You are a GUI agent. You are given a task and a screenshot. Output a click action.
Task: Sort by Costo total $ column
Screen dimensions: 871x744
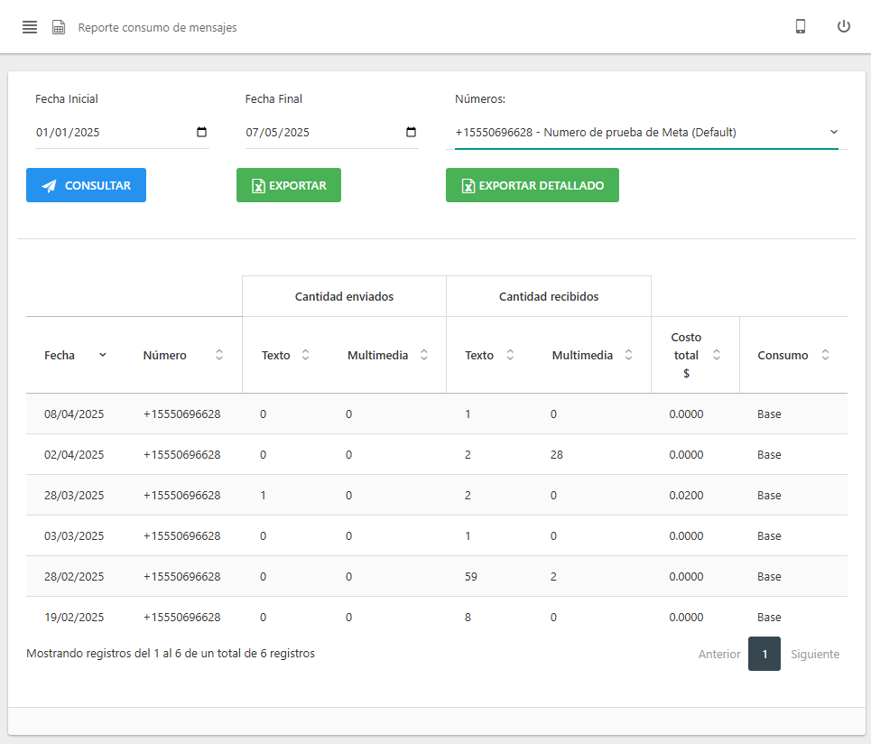point(695,355)
